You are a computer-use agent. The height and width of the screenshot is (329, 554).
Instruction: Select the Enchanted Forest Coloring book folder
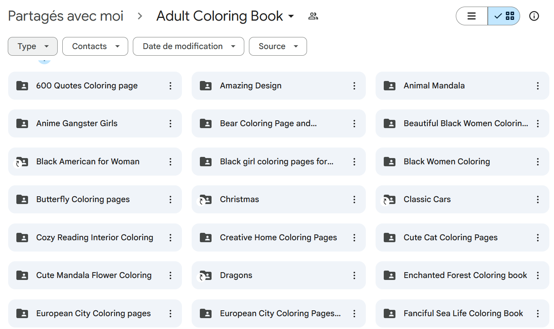(465, 275)
